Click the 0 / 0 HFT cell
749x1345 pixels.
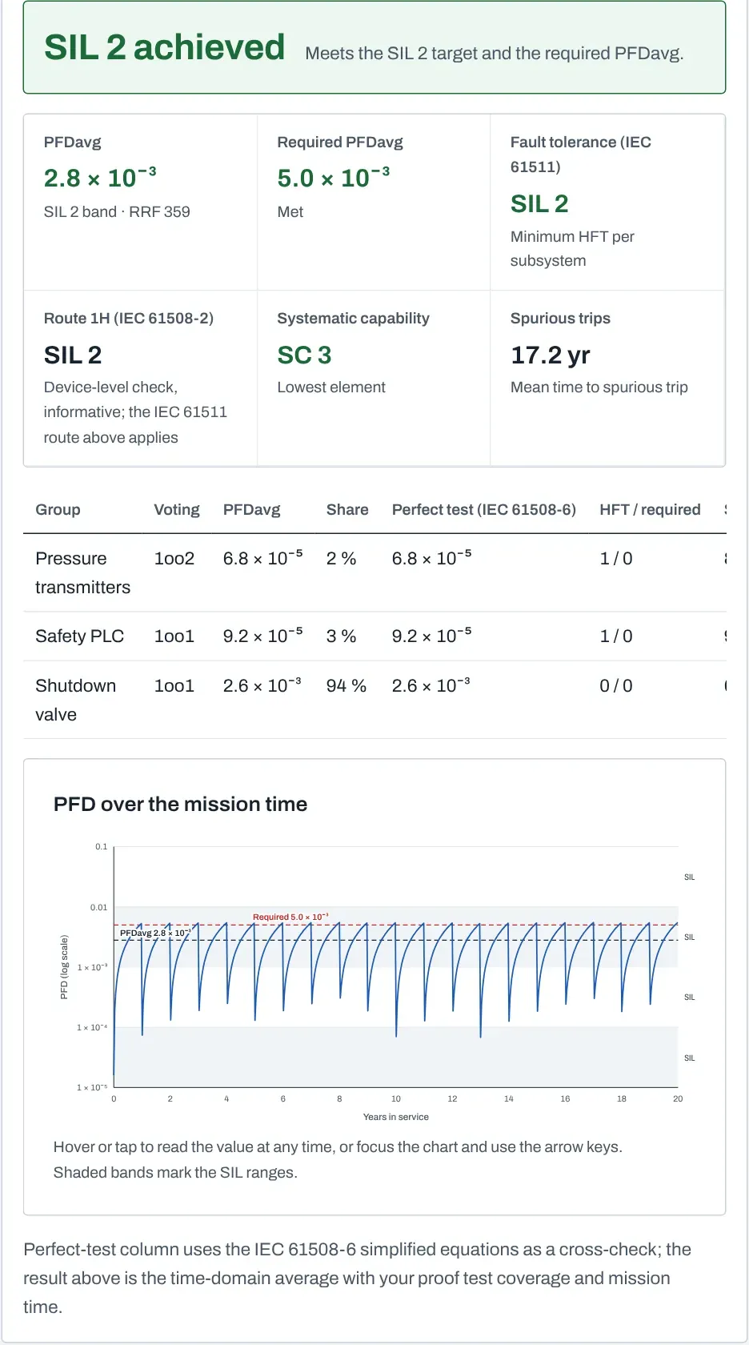pos(616,686)
